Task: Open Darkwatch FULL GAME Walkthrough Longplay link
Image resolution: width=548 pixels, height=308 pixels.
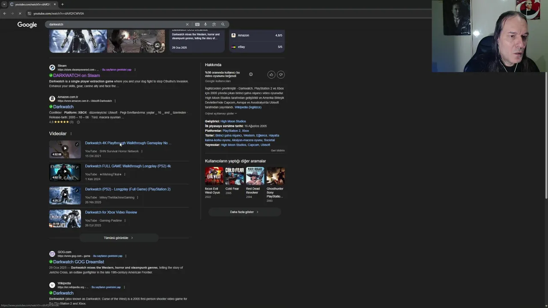Action: point(128,166)
